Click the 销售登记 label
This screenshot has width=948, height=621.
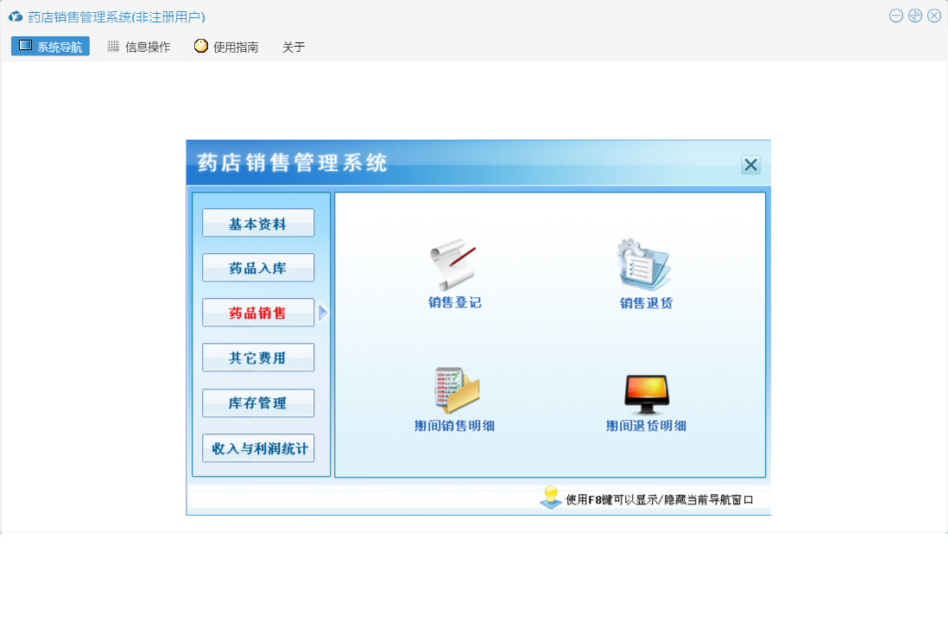coord(455,302)
